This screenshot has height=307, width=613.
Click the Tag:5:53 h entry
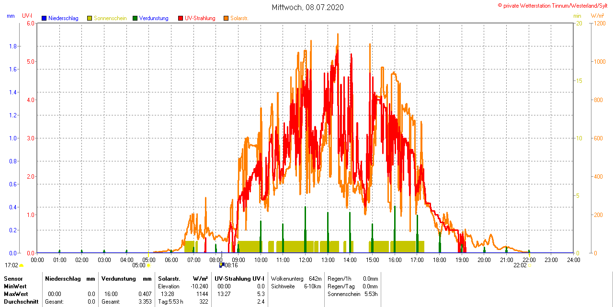pos(171,302)
